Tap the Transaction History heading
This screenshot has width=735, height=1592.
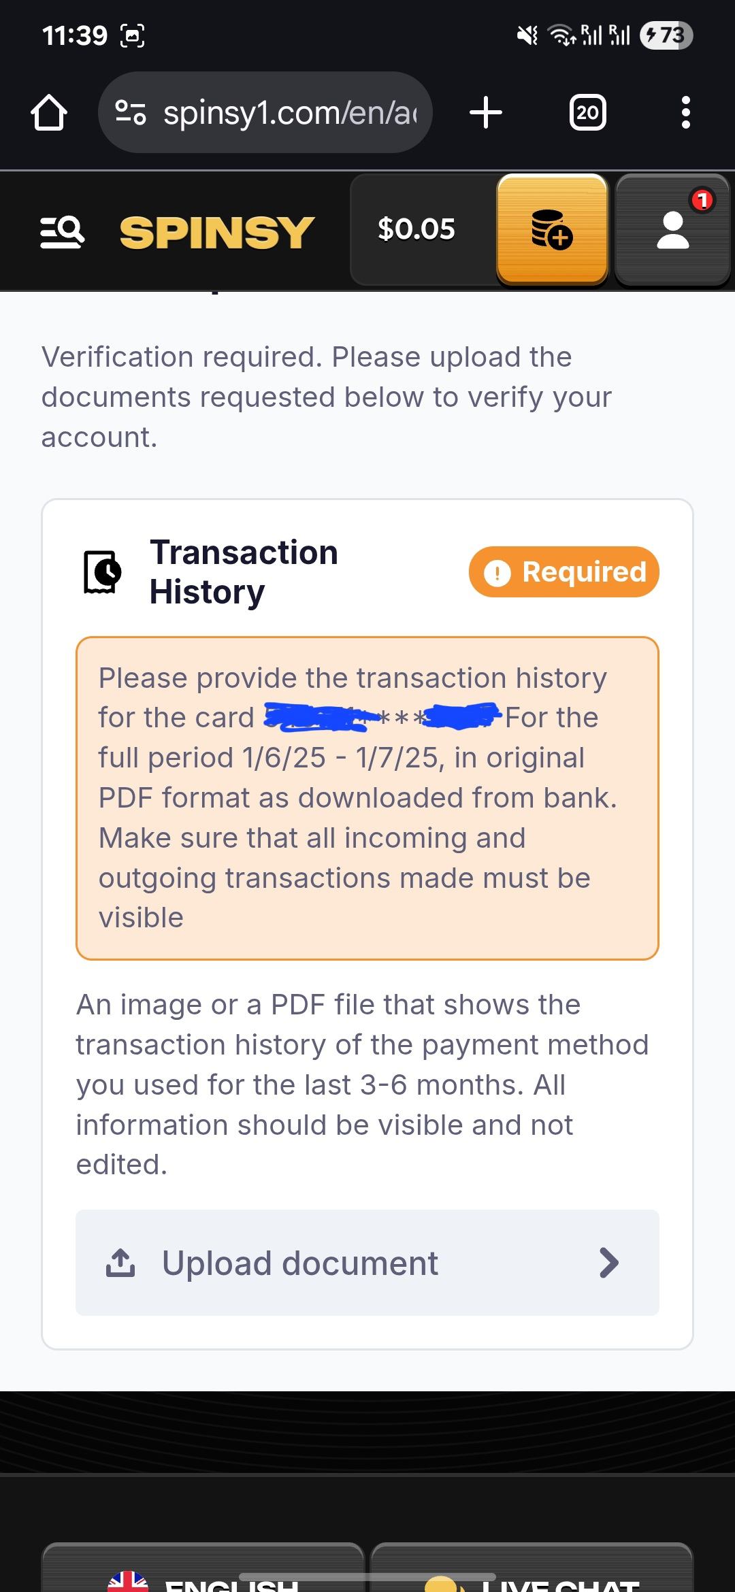(244, 572)
